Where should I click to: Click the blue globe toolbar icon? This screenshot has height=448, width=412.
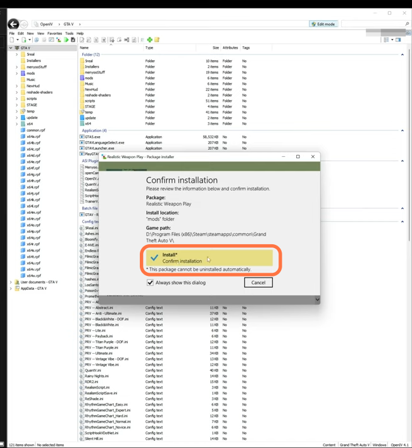(x=37, y=40)
